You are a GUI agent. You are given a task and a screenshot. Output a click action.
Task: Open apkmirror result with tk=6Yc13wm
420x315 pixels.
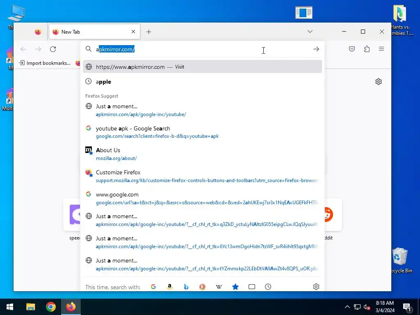point(202,242)
